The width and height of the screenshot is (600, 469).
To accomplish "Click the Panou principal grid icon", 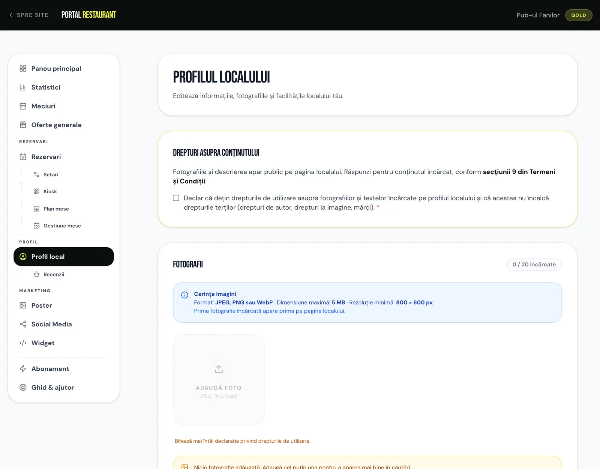I will [x=23, y=68].
